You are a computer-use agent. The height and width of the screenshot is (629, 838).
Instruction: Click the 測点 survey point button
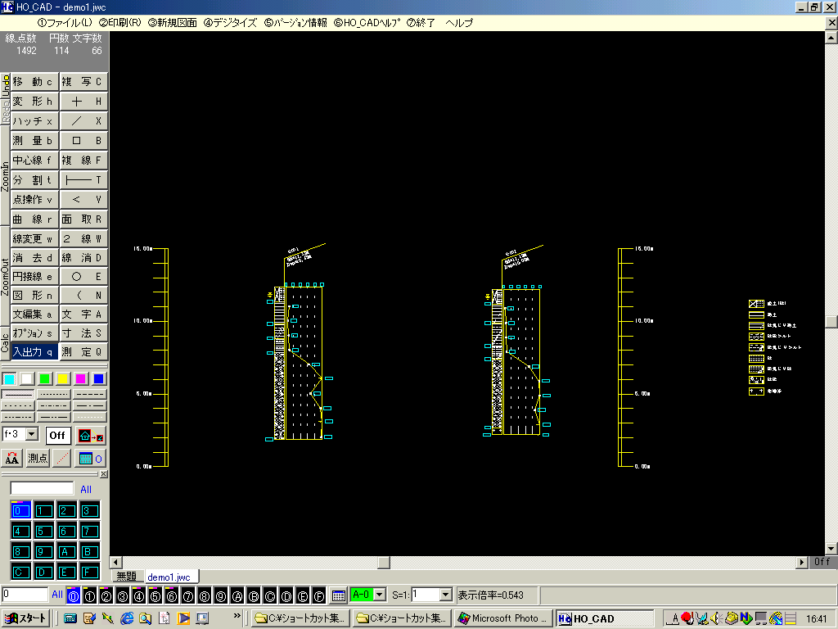(x=38, y=459)
